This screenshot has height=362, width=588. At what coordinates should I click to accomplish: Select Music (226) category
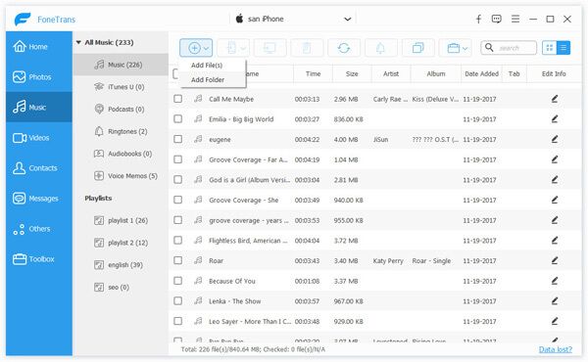point(121,65)
